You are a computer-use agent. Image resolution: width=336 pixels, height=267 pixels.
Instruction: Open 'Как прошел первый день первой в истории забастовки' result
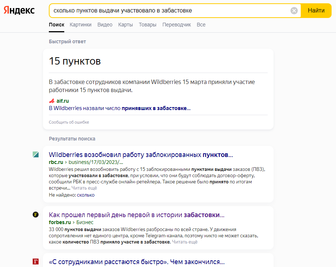(137, 215)
